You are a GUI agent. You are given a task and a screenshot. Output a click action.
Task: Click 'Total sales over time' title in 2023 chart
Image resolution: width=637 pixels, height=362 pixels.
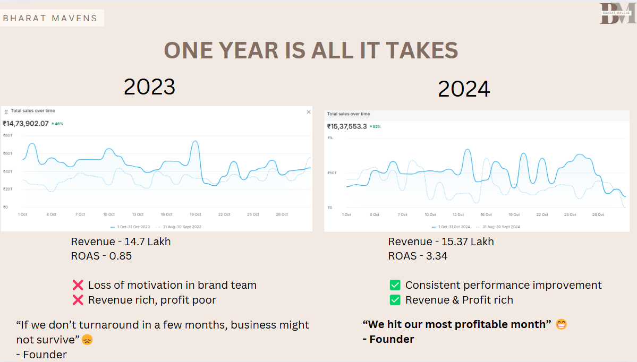pyautogui.click(x=33, y=111)
